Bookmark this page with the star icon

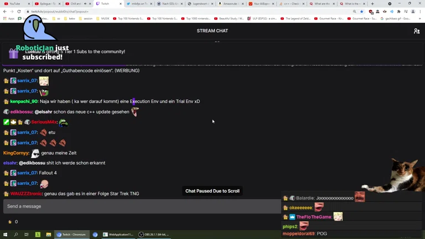[x=362, y=11]
